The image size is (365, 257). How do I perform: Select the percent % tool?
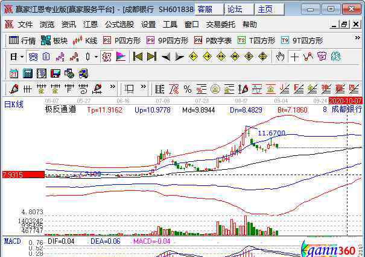(x=188, y=89)
